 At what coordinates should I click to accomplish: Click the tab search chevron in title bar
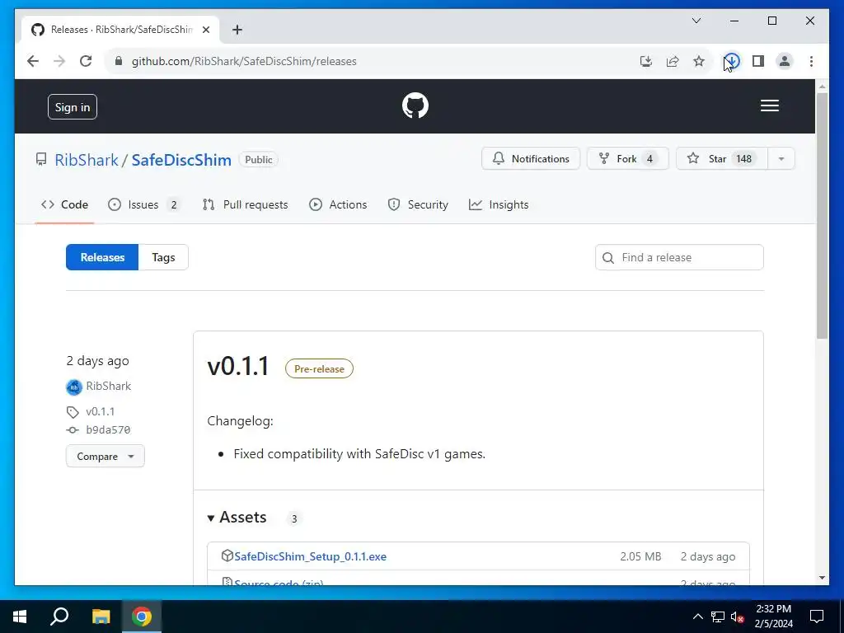(x=696, y=21)
